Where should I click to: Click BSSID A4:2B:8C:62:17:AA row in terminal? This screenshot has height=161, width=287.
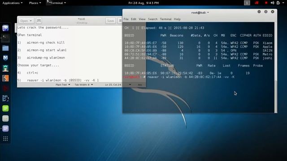click(x=198, y=58)
